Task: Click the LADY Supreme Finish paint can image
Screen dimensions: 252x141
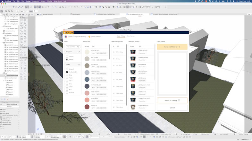Action: (x=133, y=86)
